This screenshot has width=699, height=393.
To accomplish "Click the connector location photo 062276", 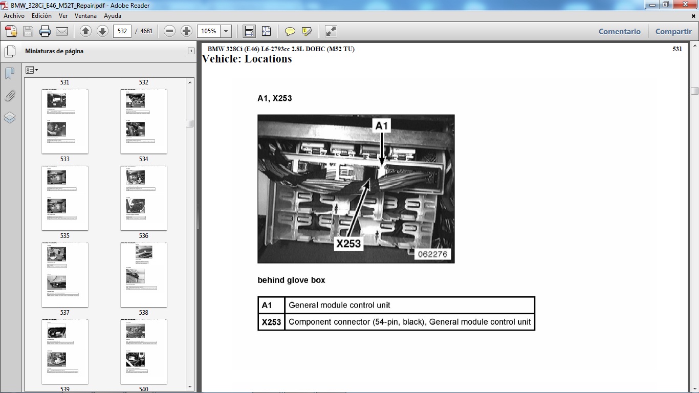I will point(356,189).
